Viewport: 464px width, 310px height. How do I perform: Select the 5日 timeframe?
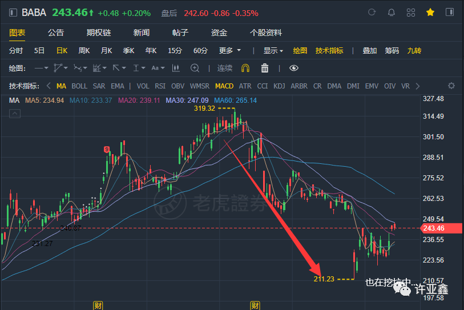pyautogui.click(x=39, y=51)
